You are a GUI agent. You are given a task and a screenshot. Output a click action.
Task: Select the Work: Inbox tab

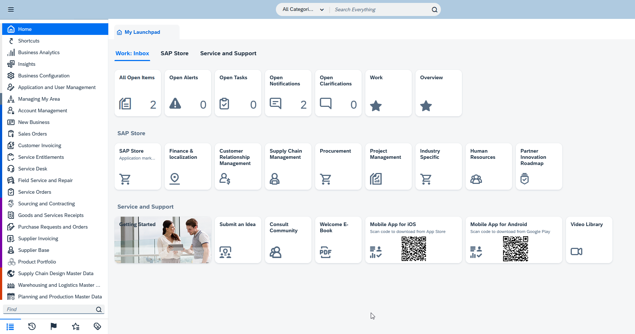coord(132,53)
